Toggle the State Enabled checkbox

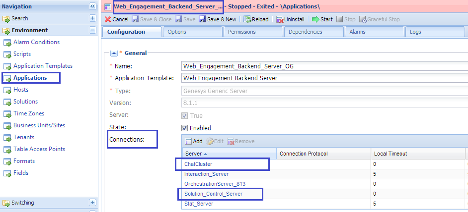click(185, 128)
